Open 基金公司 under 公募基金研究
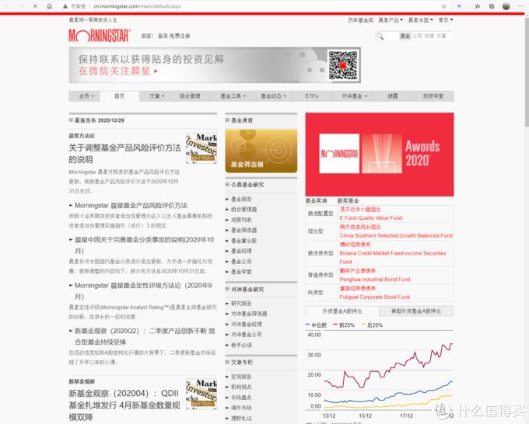The width and height of the screenshot is (529, 424). pyautogui.click(x=241, y=262)
